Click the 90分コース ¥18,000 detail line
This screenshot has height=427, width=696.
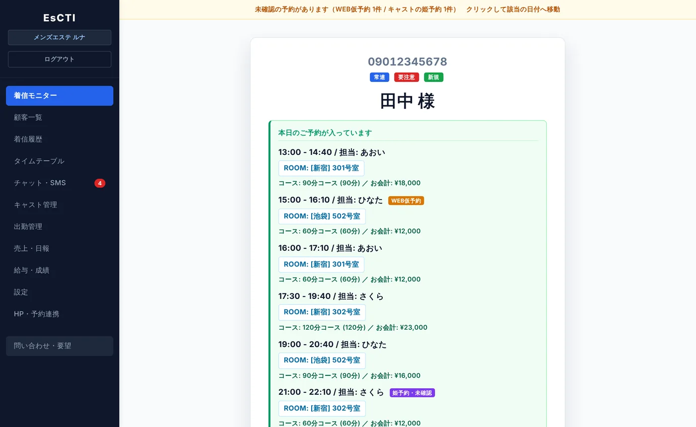click(x=349, y=183)
